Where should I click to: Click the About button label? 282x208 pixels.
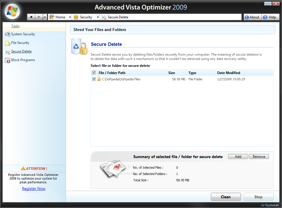tap(254, 17)
